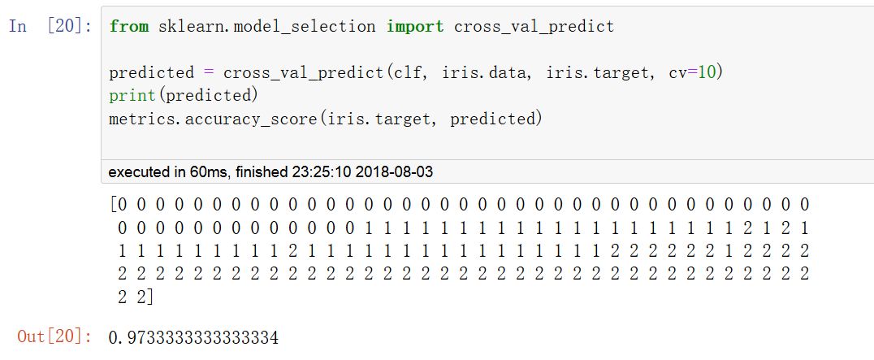Click the In [20] cell prompt

[x=50, y=26]
